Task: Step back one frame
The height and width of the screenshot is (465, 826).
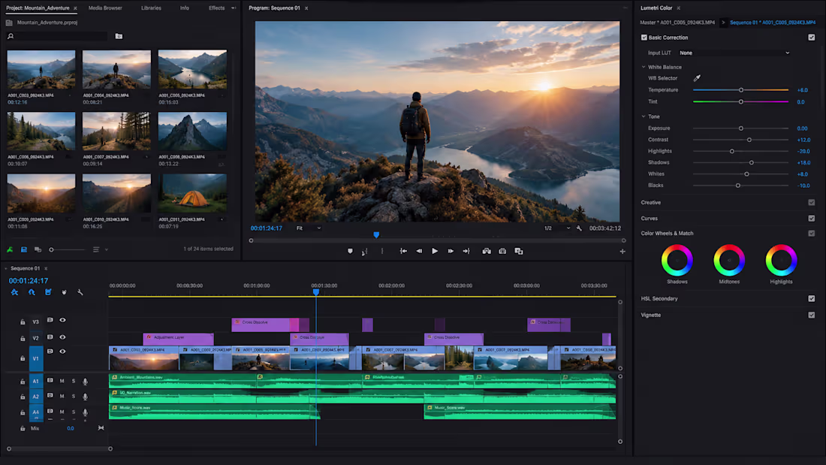Action: tap(419, 251)
